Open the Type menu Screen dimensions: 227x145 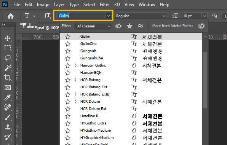coord(74,5)
